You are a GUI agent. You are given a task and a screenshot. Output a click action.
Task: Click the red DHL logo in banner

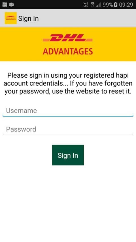tap(68, 38)
